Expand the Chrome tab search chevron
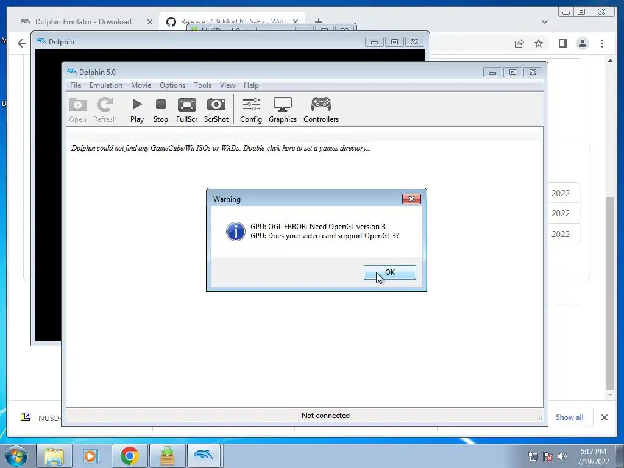 [544, 22]
